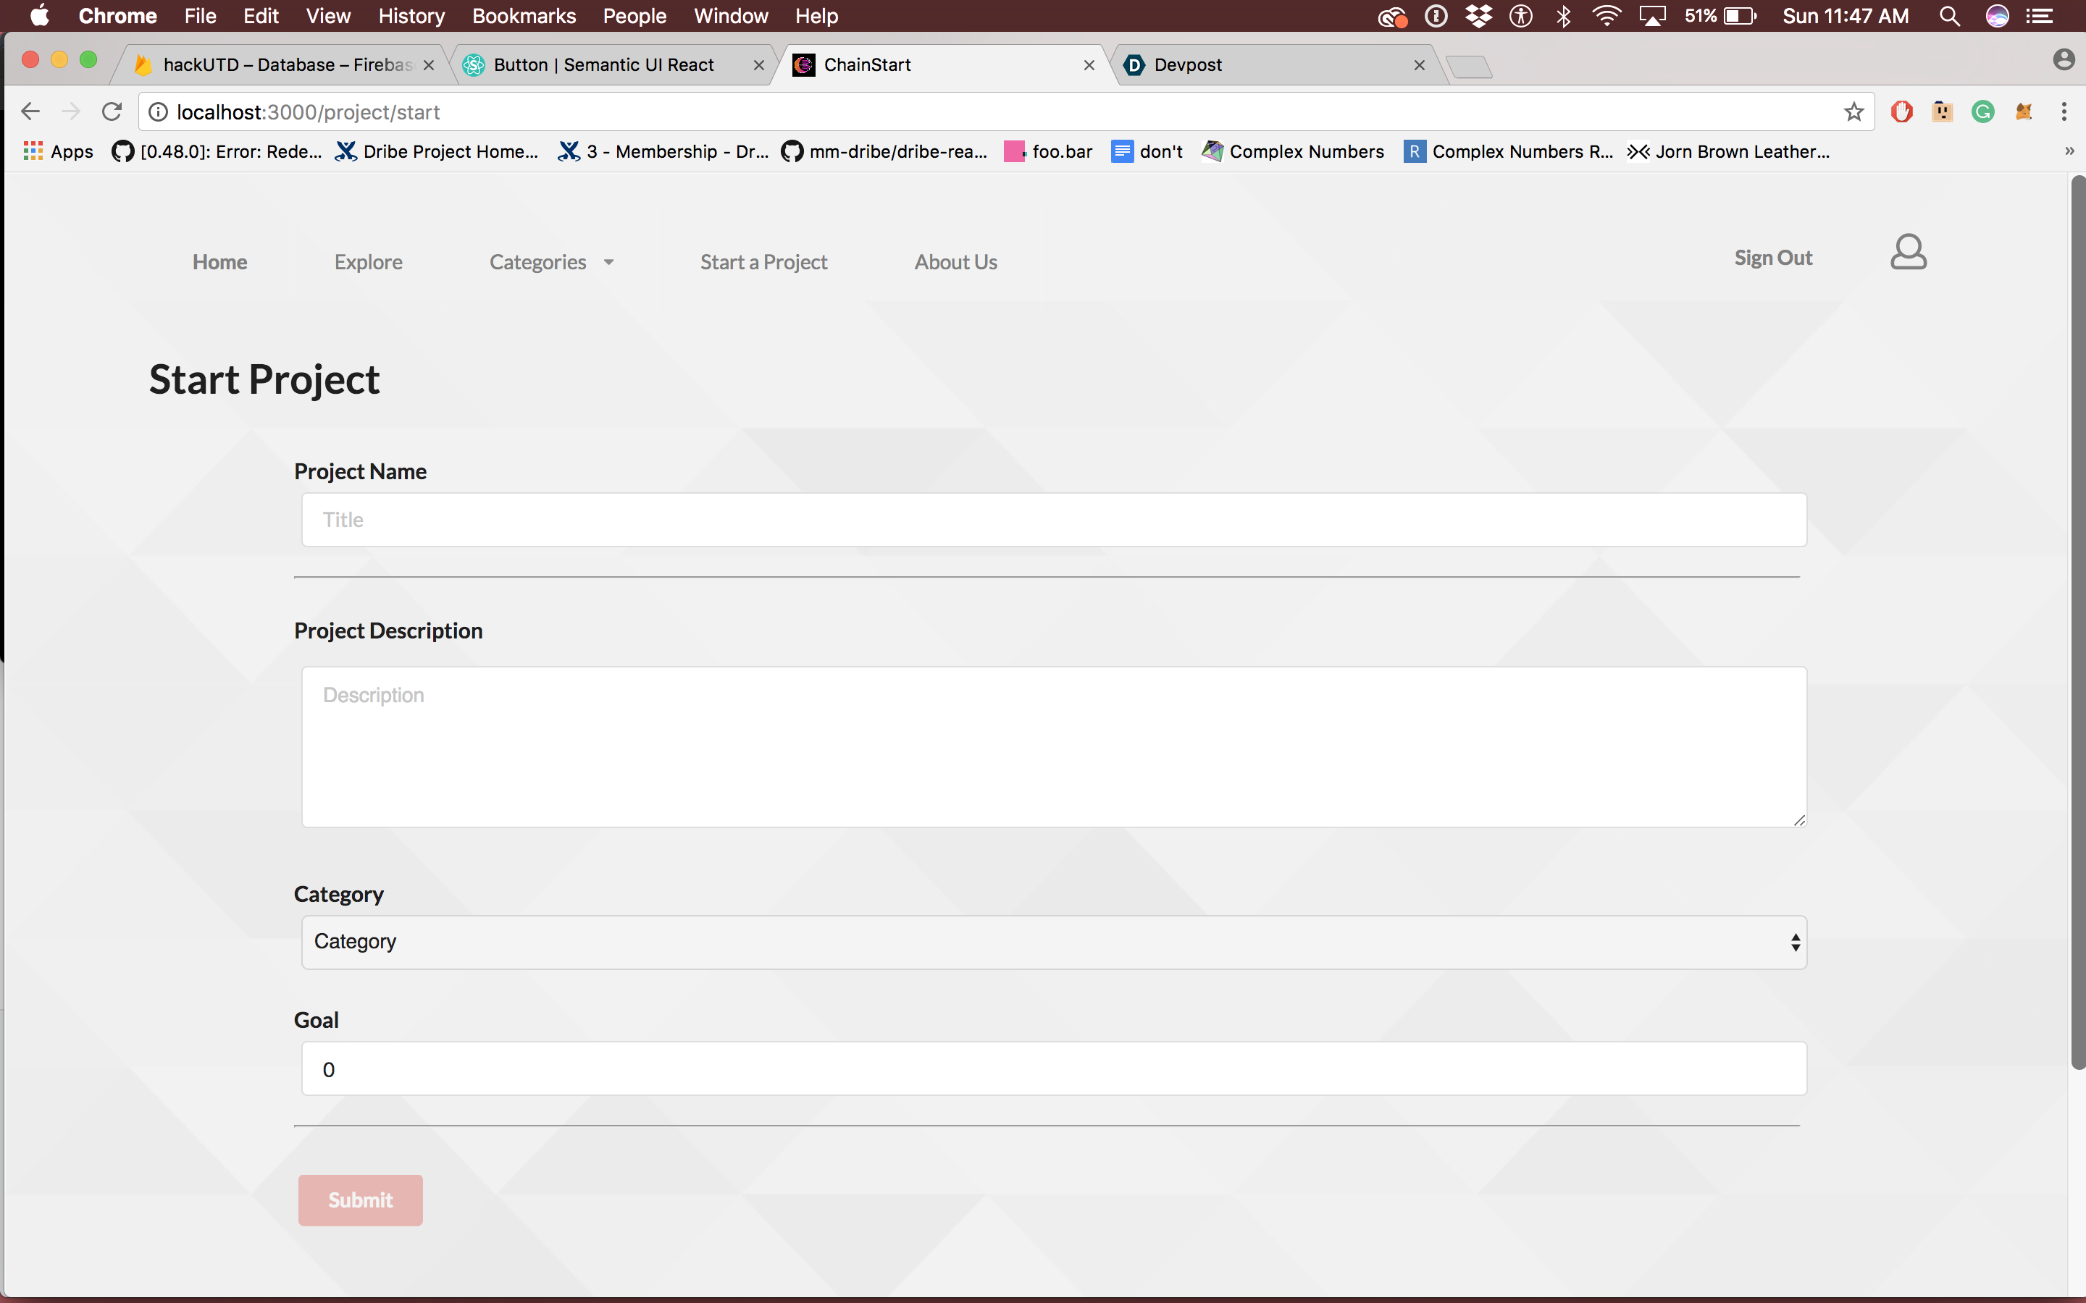Show hidden bookmarks overflow chevron
The image size is (2086, 1303).
click(2069, 152)
